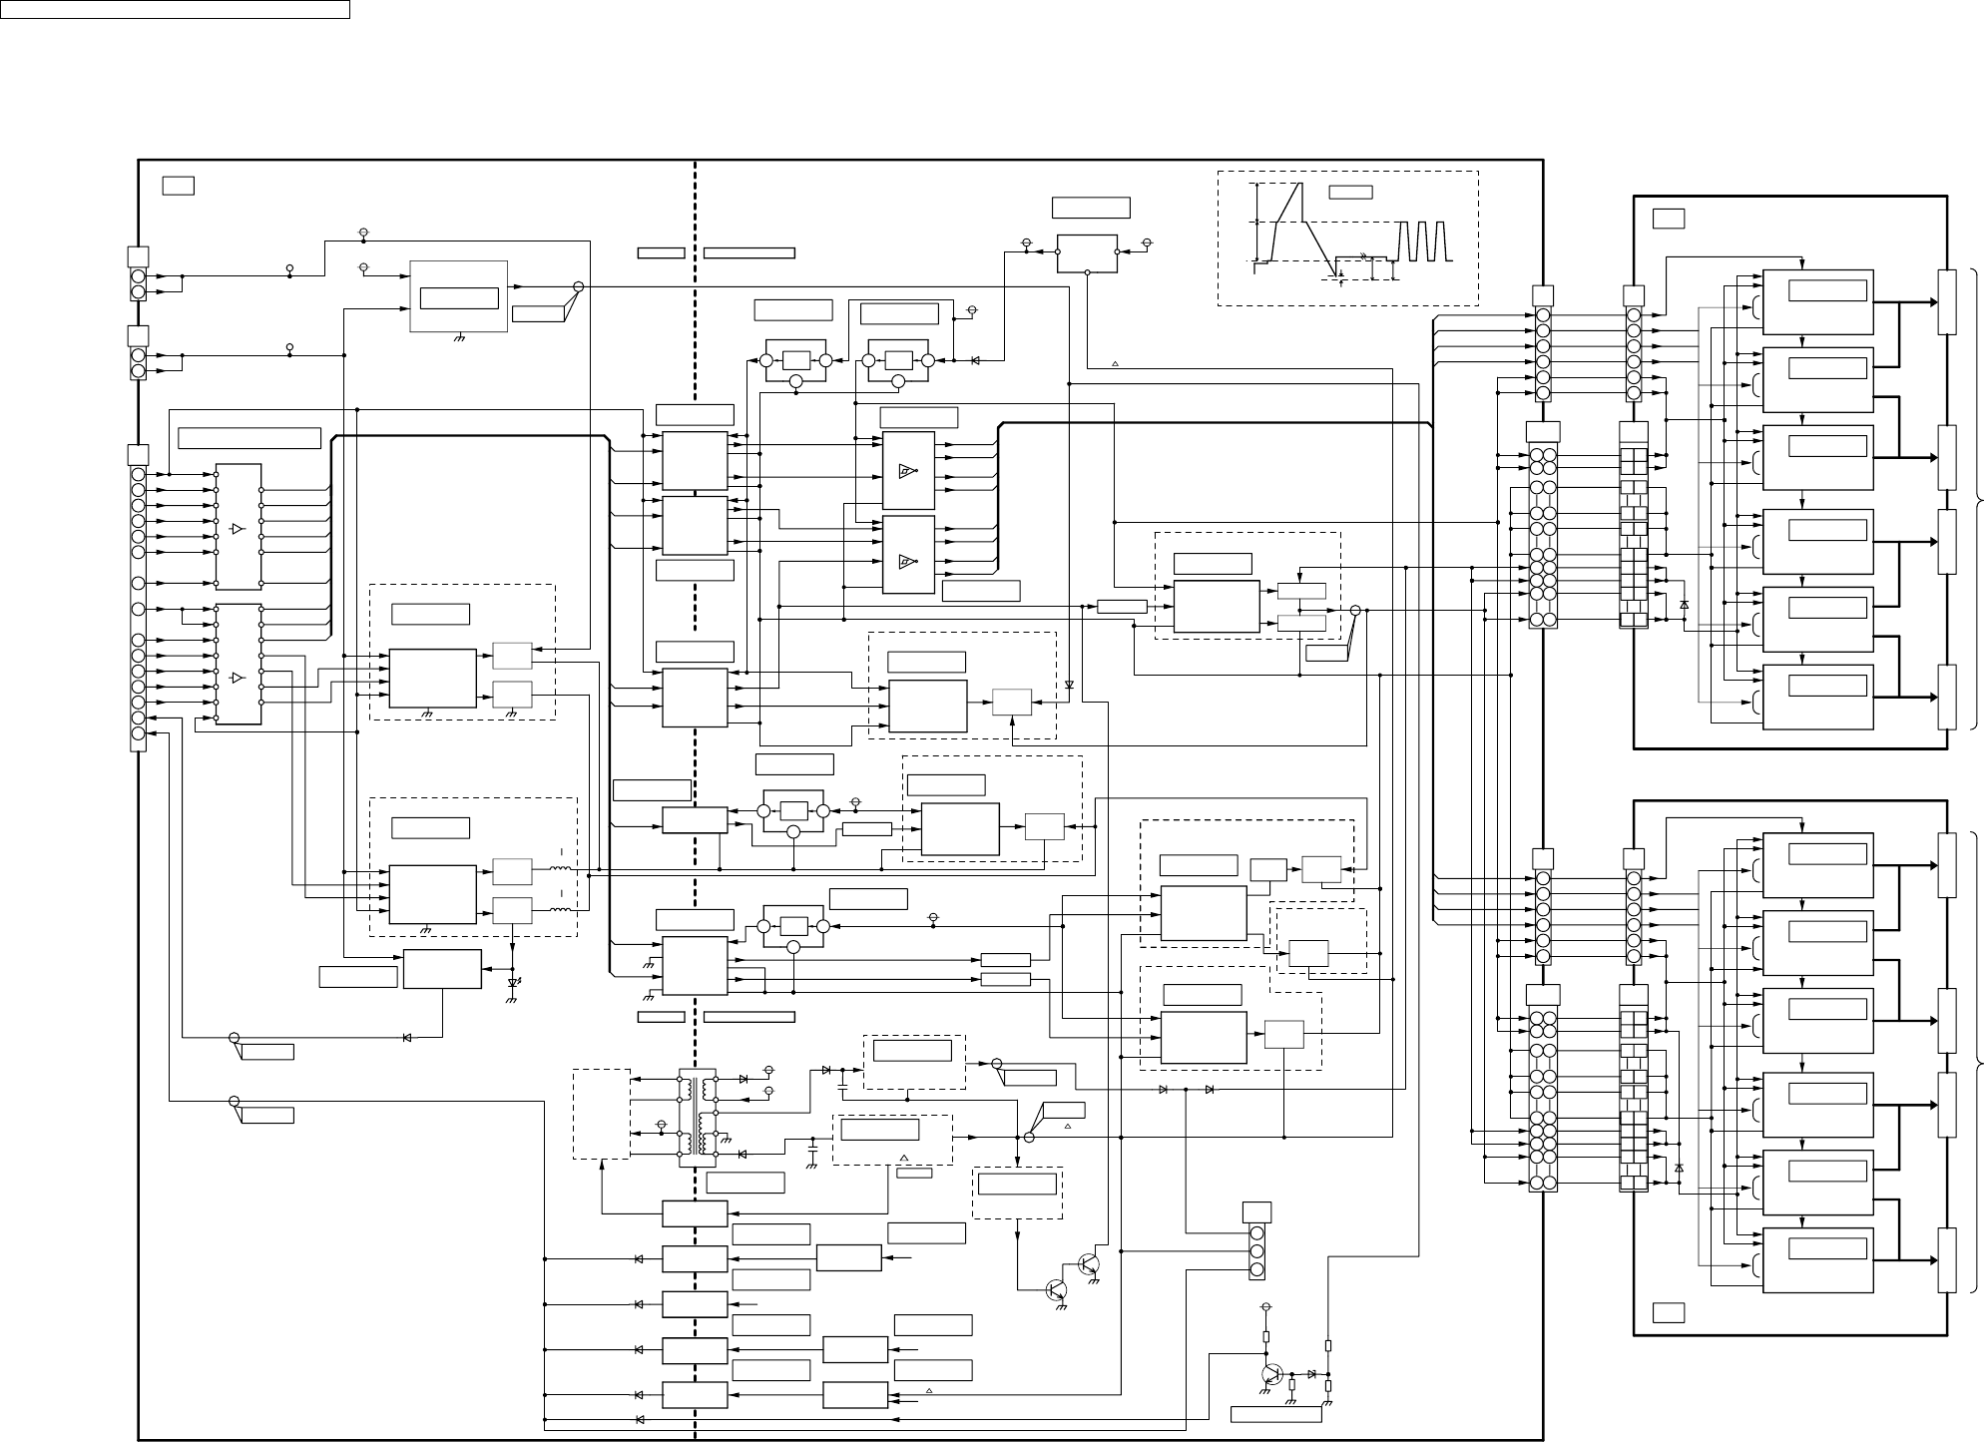Click the lone transistor at bottom right of main board

tap(1271, 1374)
